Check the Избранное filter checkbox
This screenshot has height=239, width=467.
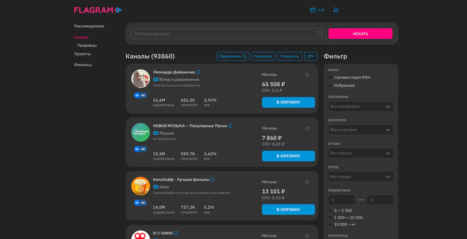[330, 85]
